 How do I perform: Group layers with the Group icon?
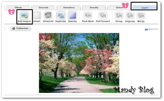click(x=119, y=15)
